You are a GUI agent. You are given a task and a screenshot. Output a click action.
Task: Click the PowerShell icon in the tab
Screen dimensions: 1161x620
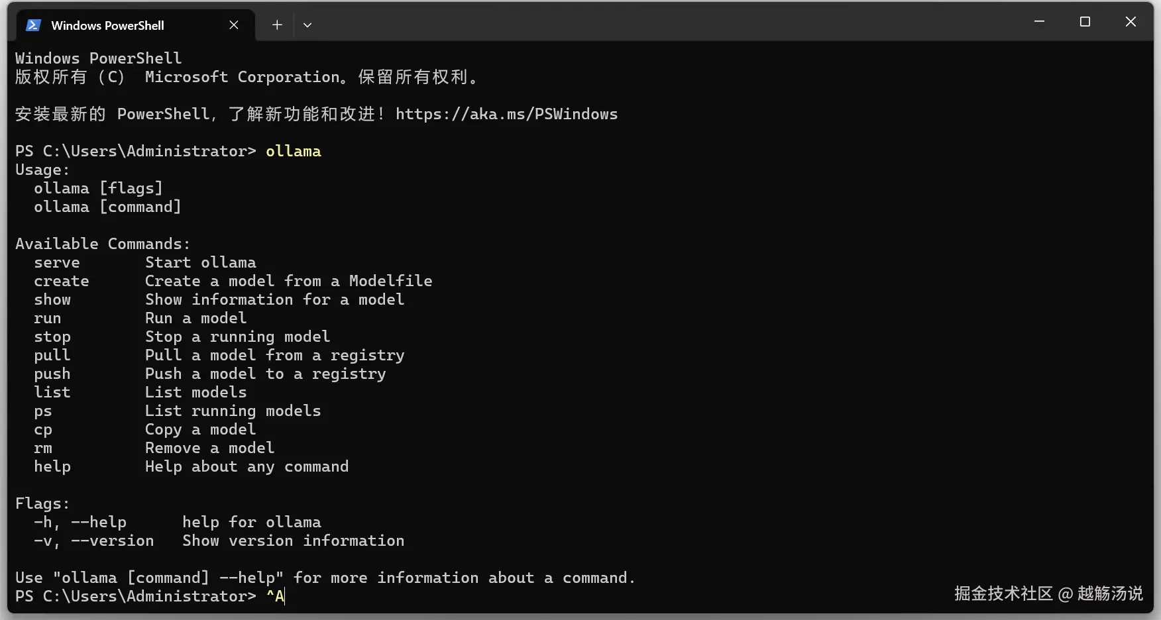[32, 25]
